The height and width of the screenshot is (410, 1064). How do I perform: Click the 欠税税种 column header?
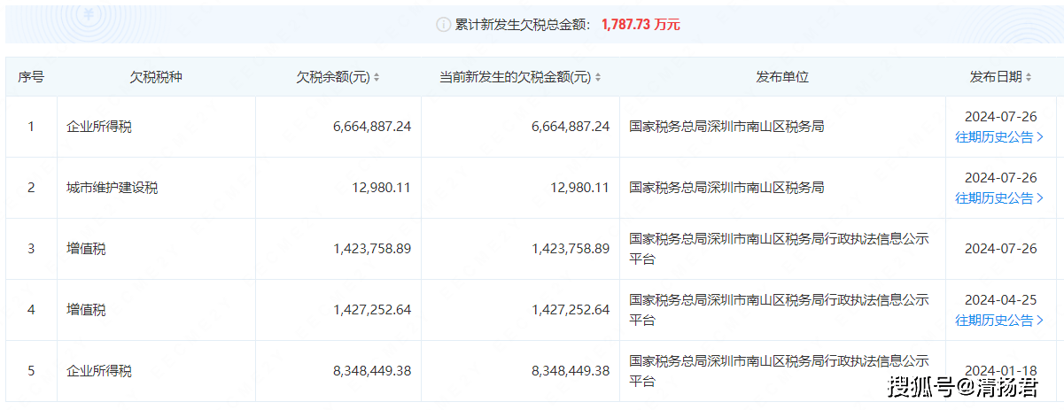[x=156, y=77]
